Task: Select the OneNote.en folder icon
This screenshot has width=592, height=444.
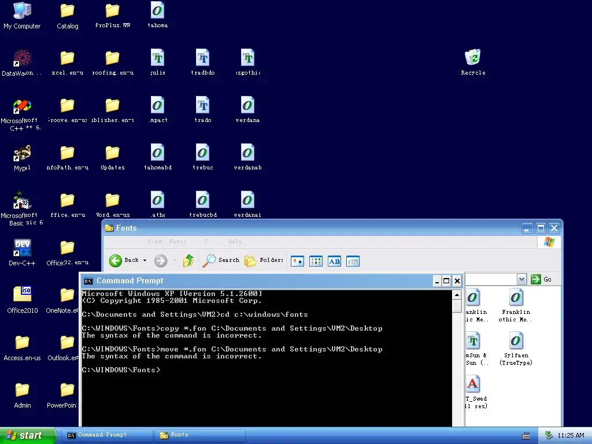Action: point(62,300)
